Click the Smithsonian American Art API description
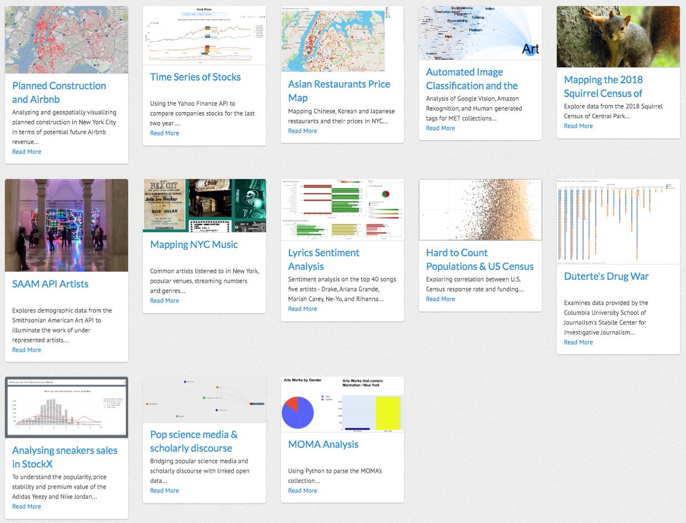 [62, 325]
